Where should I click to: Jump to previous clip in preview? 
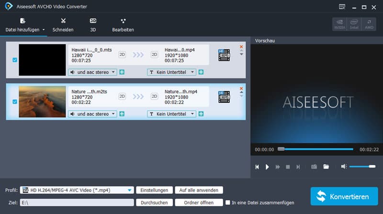[x=257, y=167]
